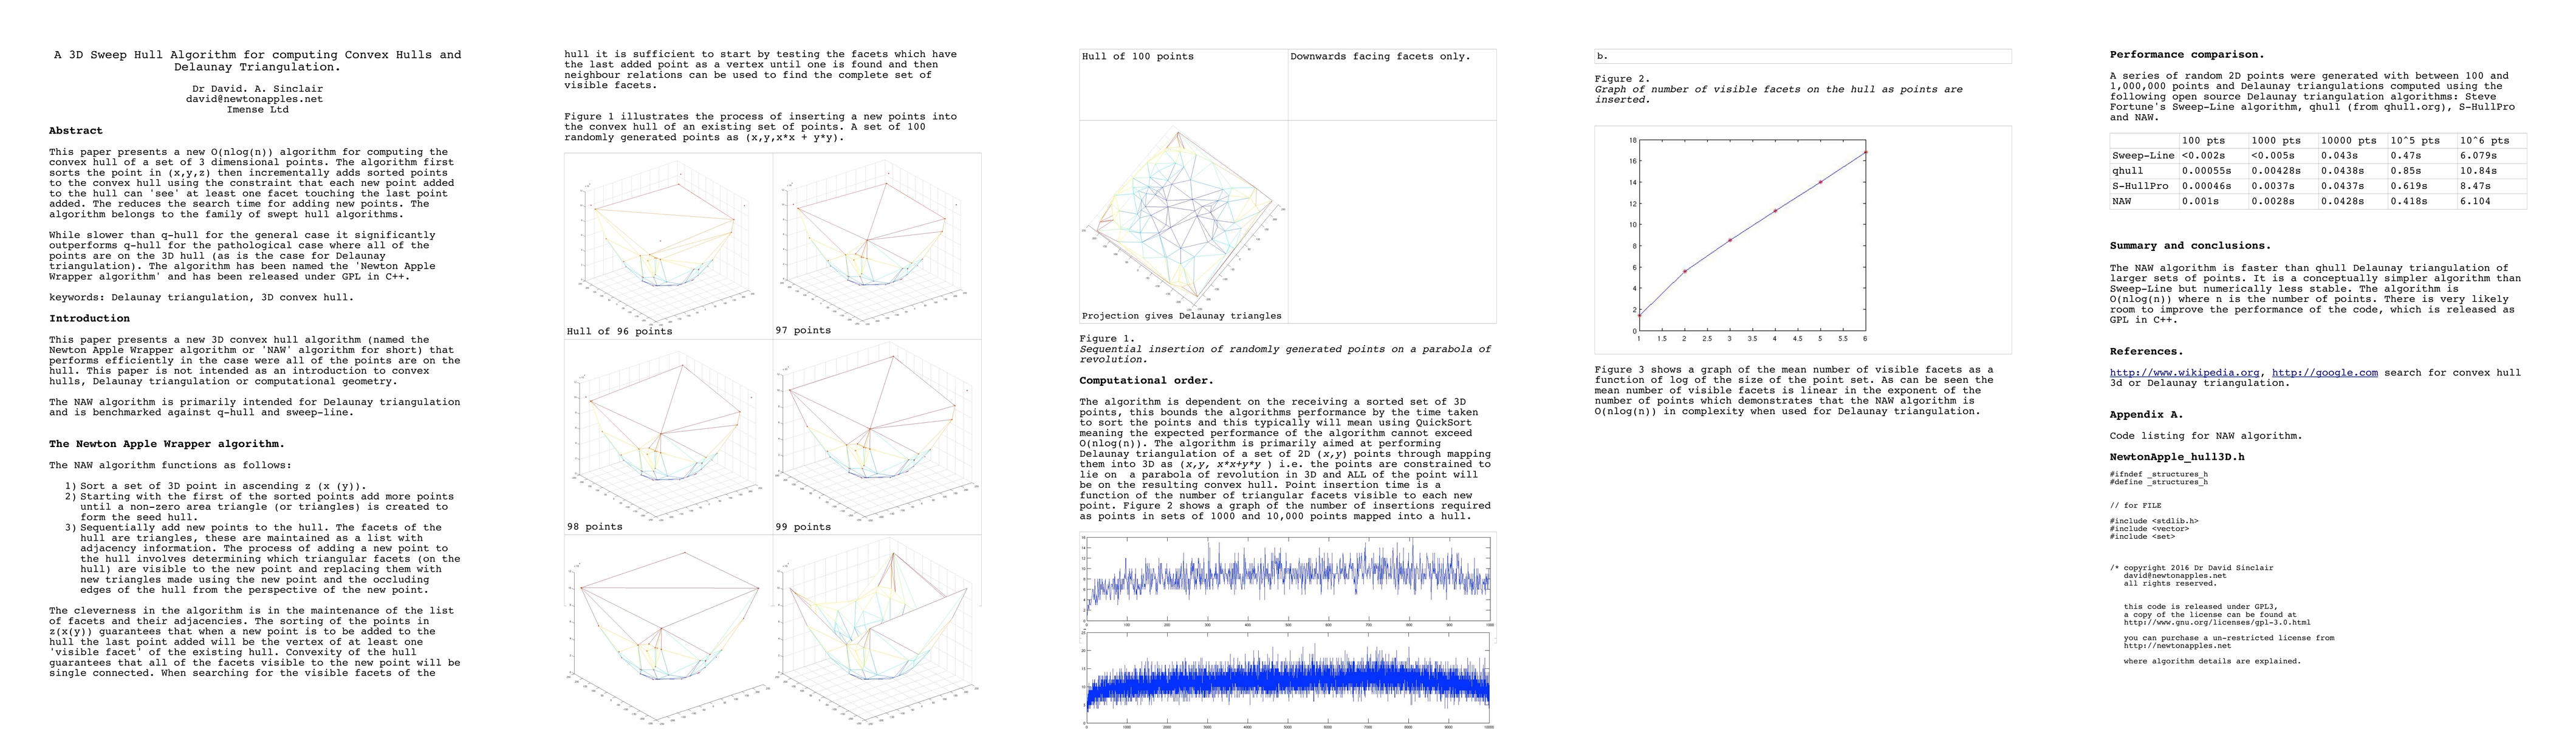Viewport: 2576px width, 729px height.
Task: Click the box labeled 'b.'
Action: 1802,57
